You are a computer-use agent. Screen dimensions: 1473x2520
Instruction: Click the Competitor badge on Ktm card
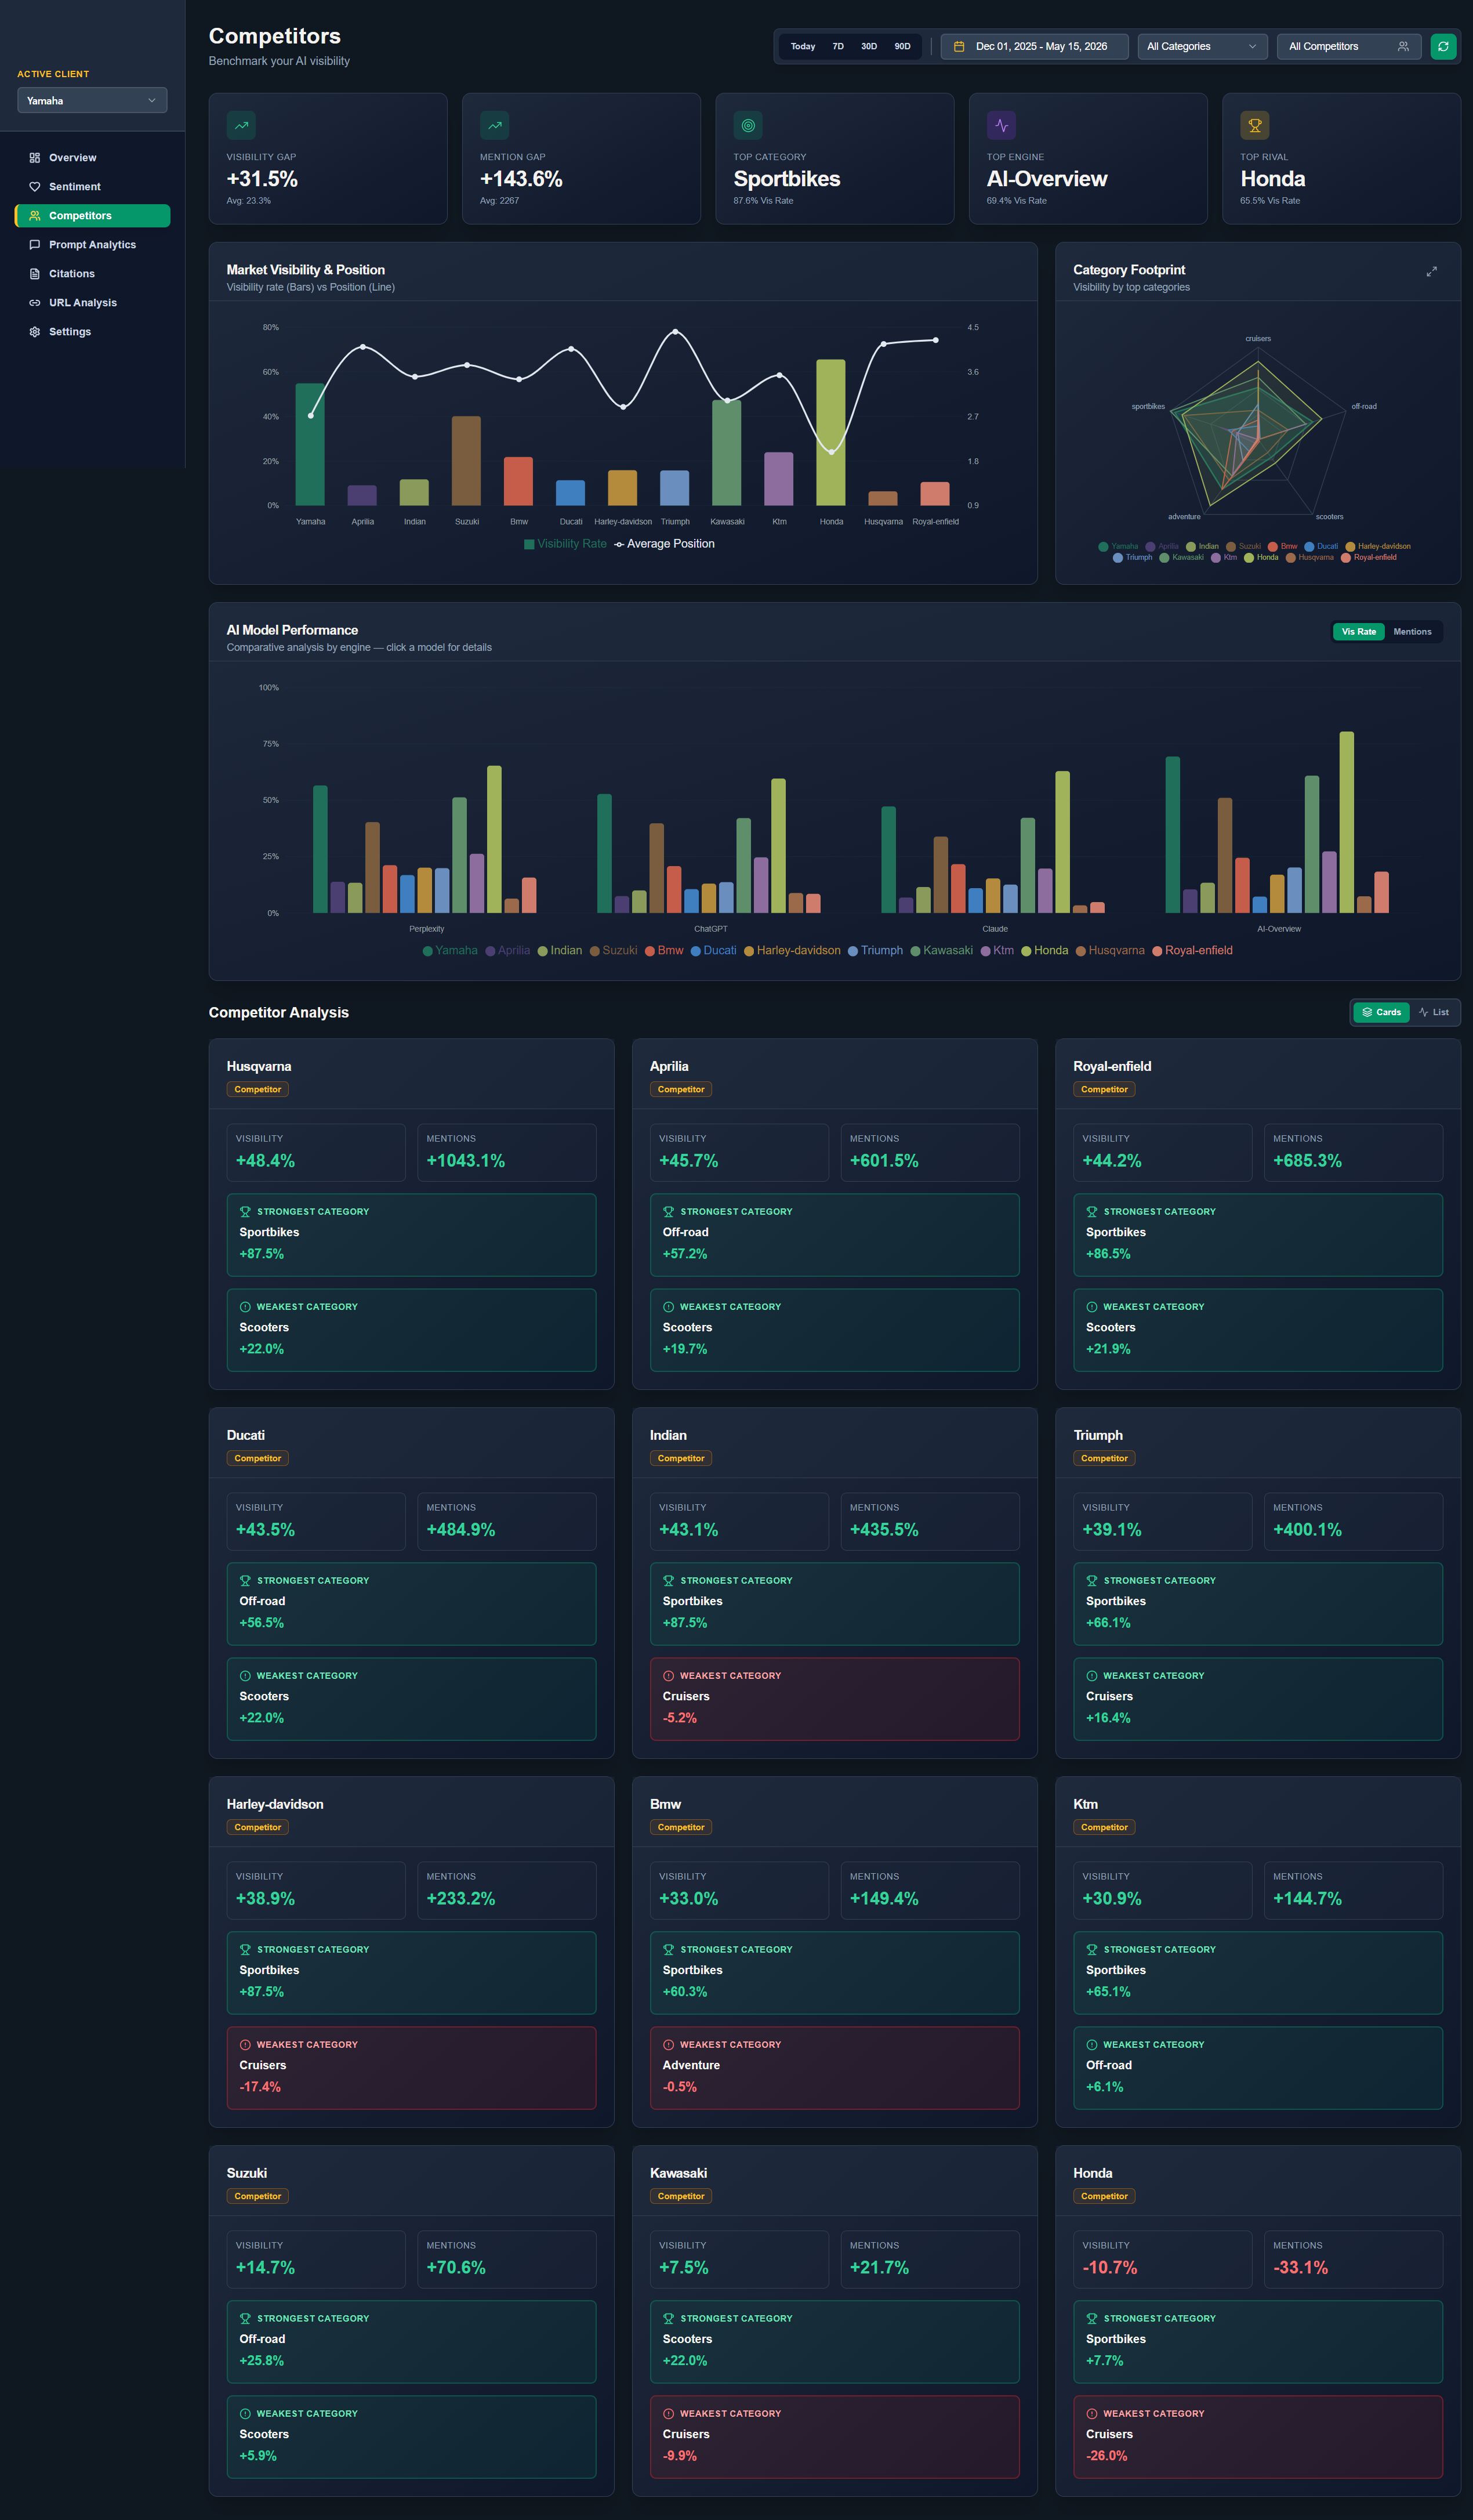pyautogui.click(x=1104, y=1828)
